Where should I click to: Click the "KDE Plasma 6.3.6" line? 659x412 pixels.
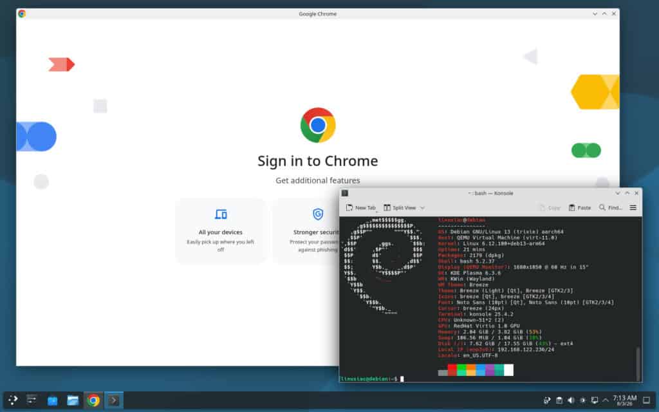point(469,273)
